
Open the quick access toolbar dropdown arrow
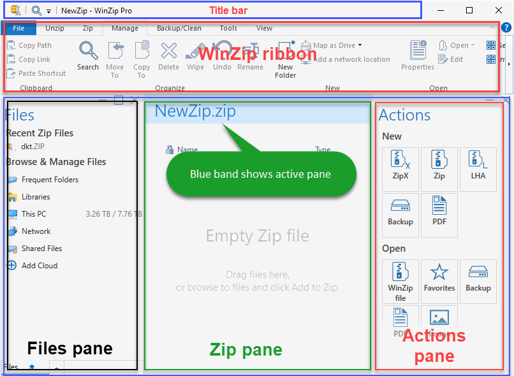click(x=49, y=11)
